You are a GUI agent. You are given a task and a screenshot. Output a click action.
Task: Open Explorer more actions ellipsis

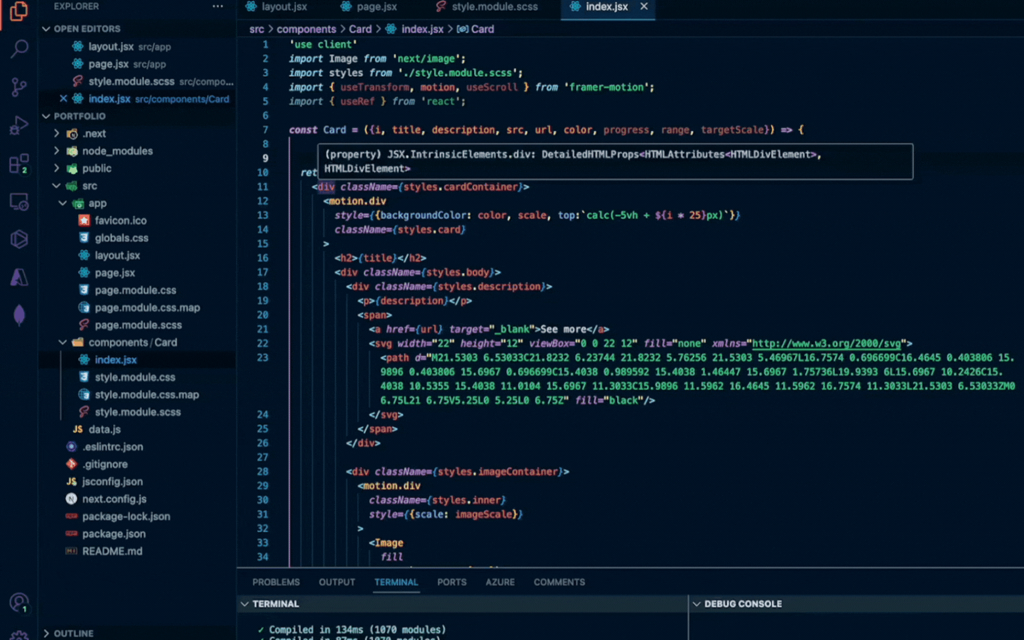[x=218, y=6]
